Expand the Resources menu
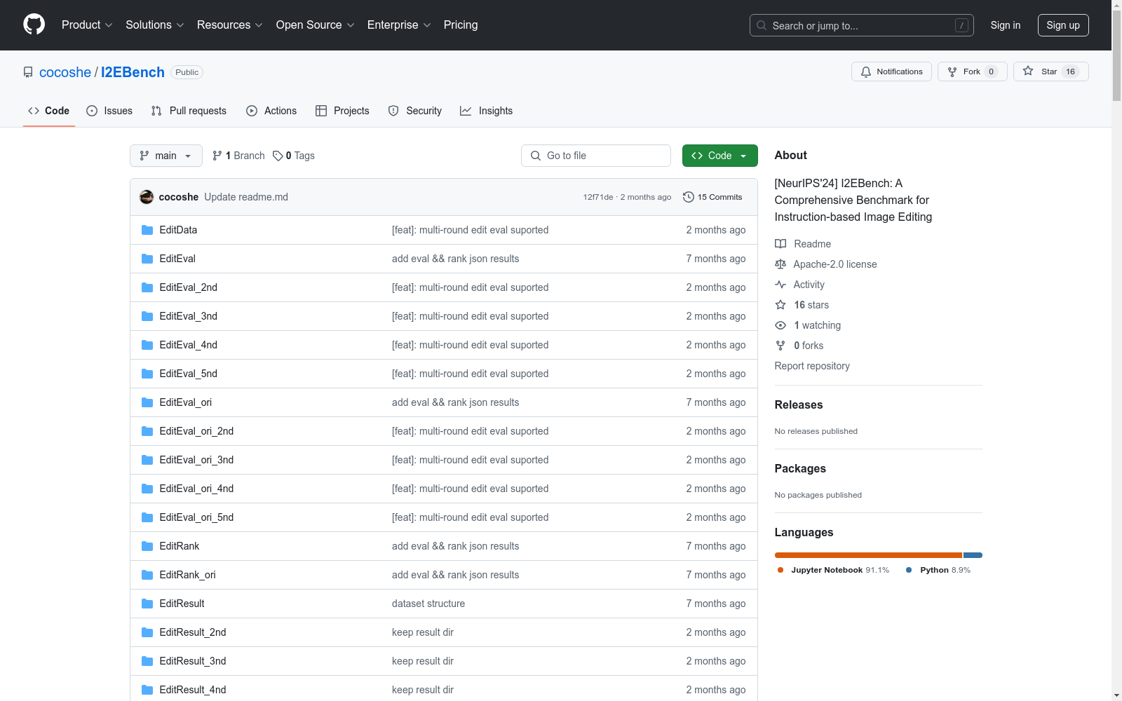 (230, 25)
